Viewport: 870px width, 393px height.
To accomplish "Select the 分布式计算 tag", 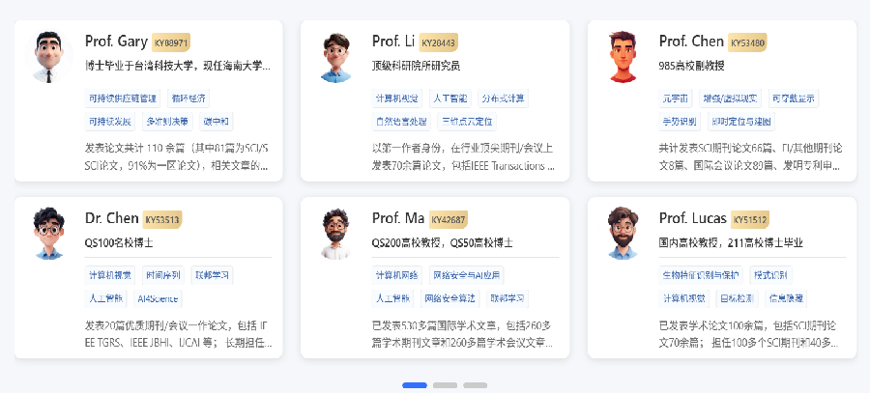I will pos(503,98).
